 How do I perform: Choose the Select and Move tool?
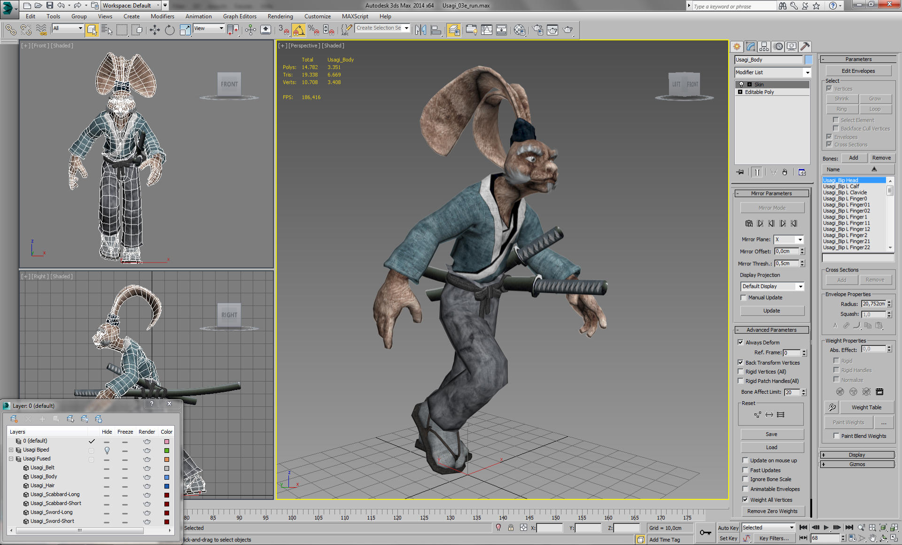[155, 30]
